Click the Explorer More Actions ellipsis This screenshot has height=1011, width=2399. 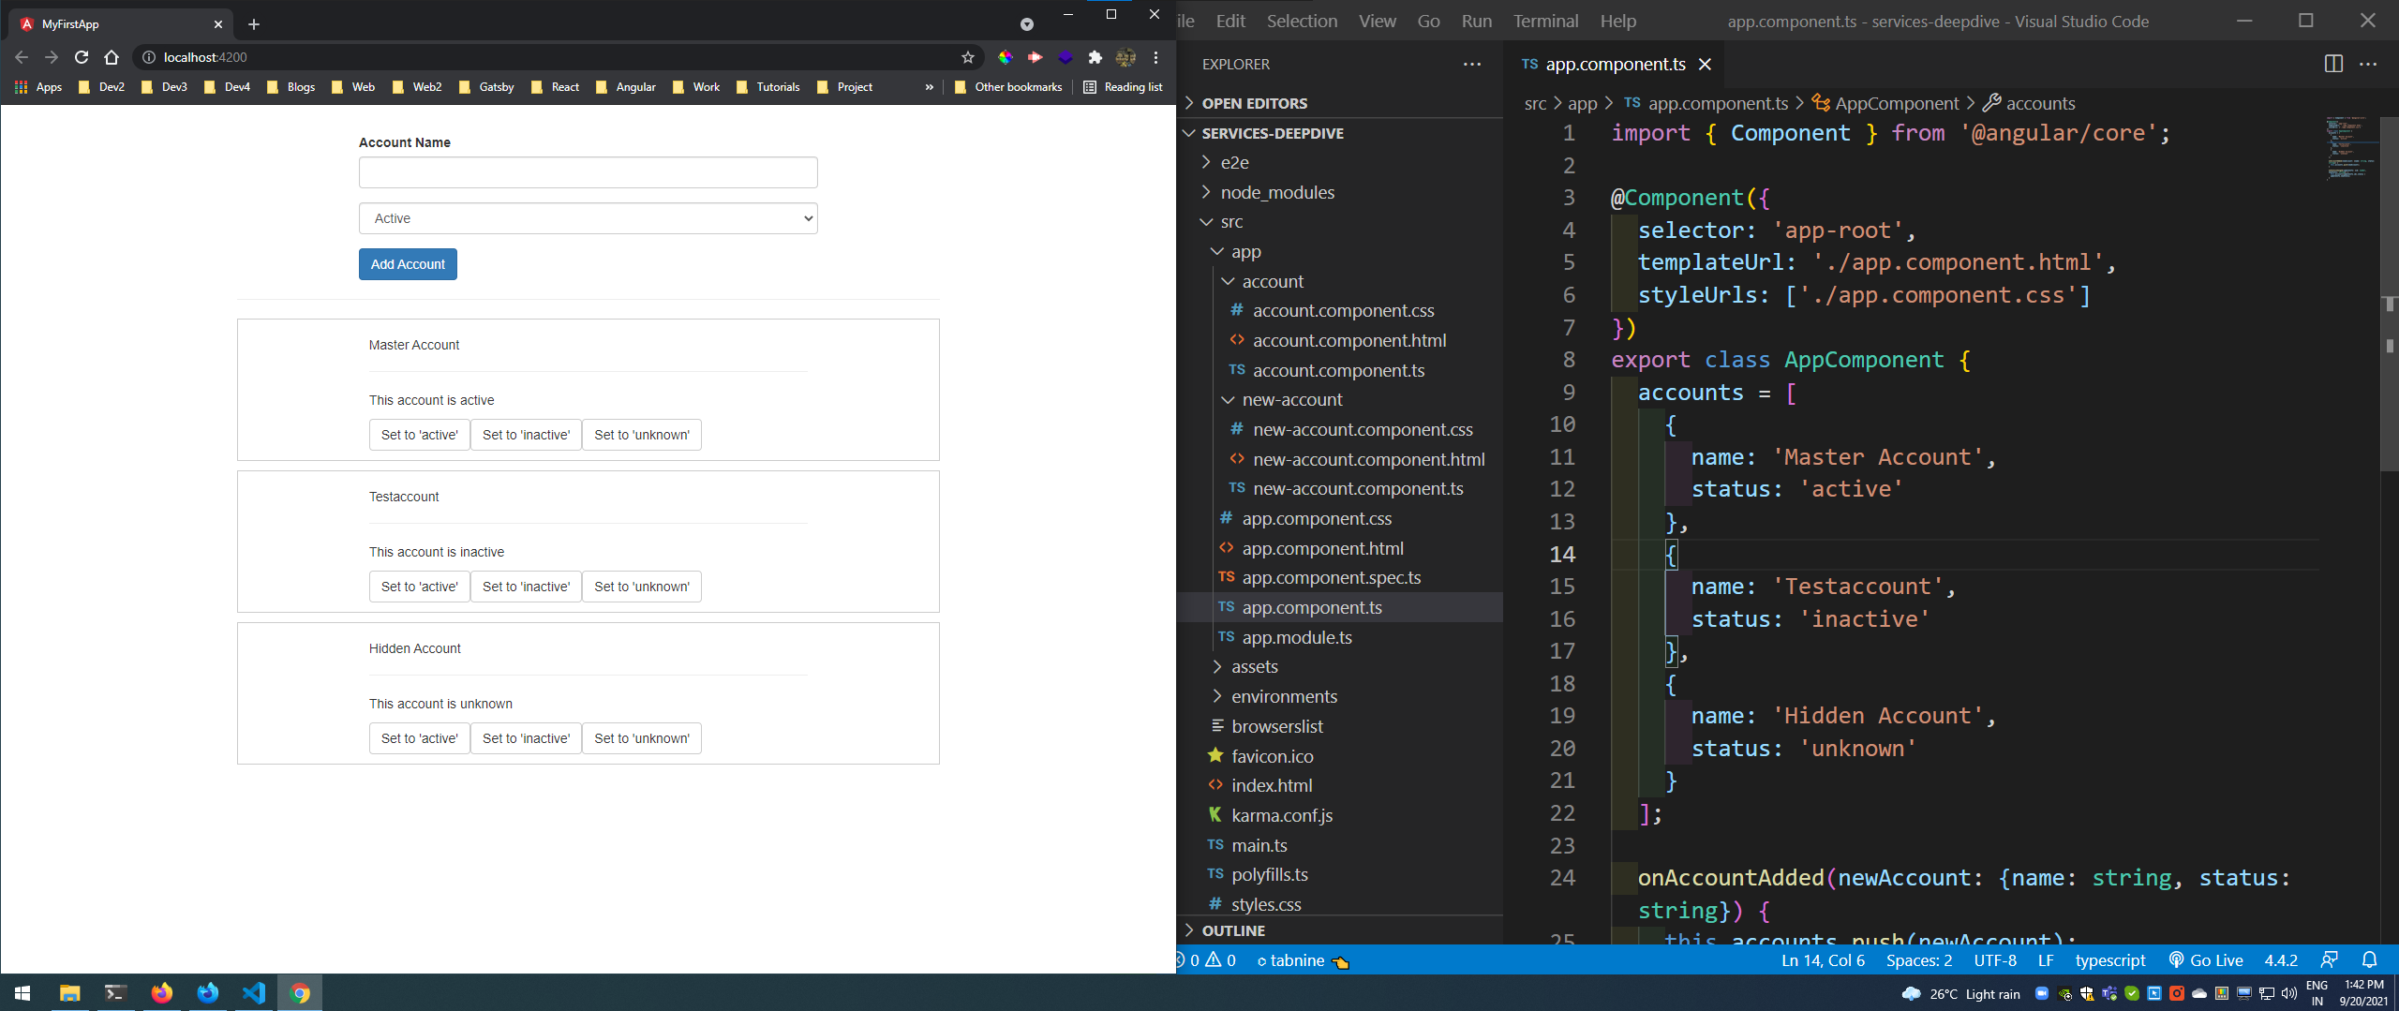point(1472,64)
